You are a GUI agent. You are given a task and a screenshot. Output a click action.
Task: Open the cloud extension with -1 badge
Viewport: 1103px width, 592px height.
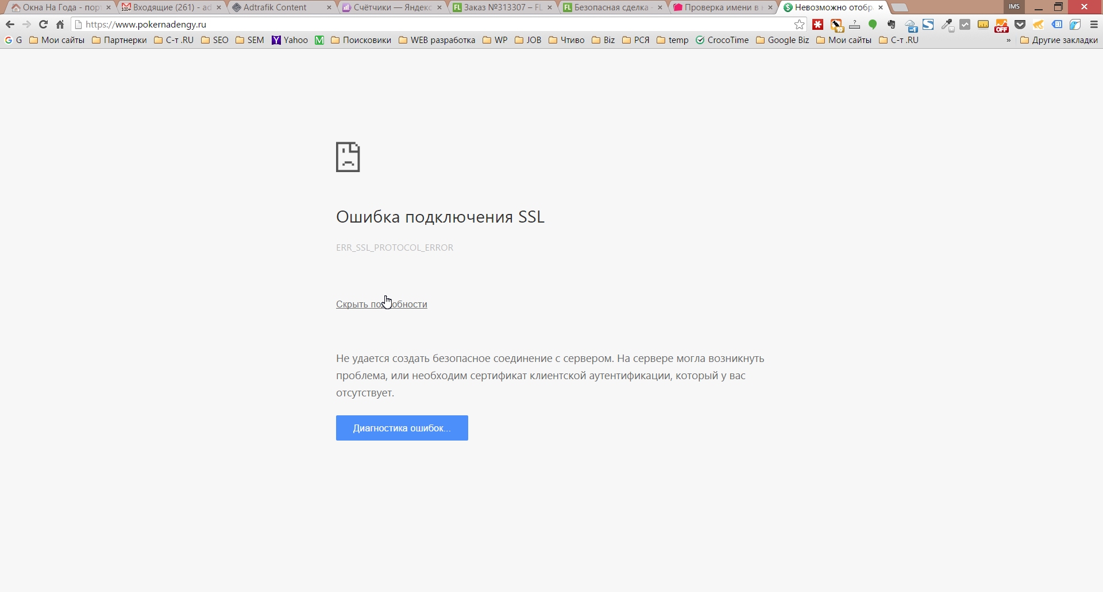[911, 25]
